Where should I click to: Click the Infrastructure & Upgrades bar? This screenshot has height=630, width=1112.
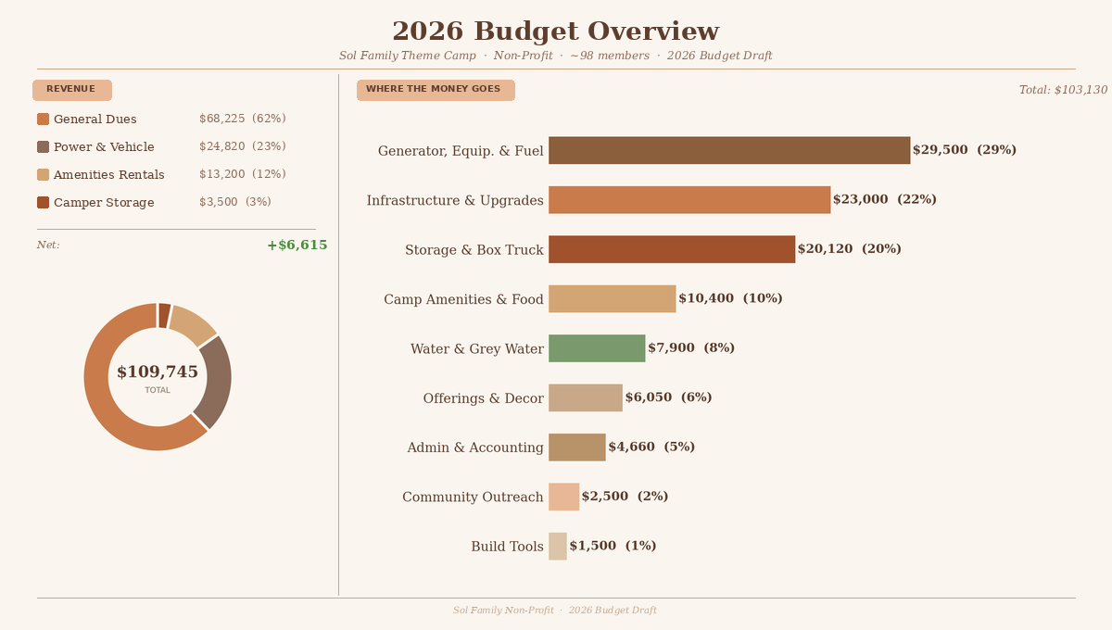(689, 200)
